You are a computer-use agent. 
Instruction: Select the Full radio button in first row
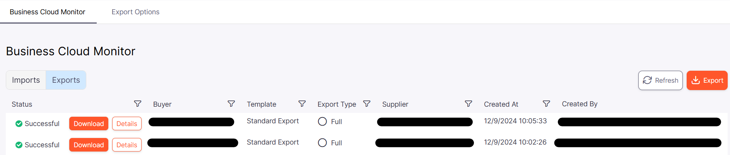[x=322, y=121]
